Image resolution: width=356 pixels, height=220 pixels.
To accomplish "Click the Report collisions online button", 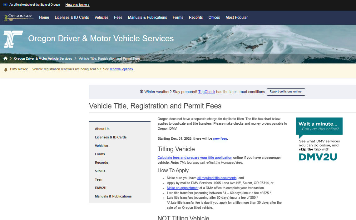I will 286,92.
